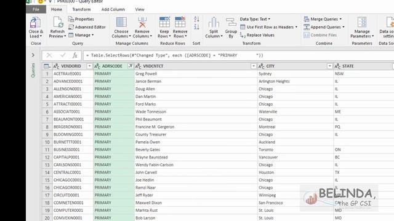394x221 pixels.
Task: Open the CITY column filter dropdown
Action: 330,66
